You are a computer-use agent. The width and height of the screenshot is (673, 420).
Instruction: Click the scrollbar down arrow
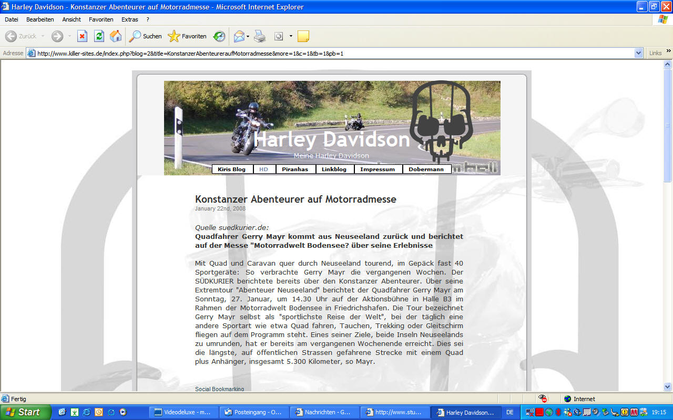click(x=668, y=386)
